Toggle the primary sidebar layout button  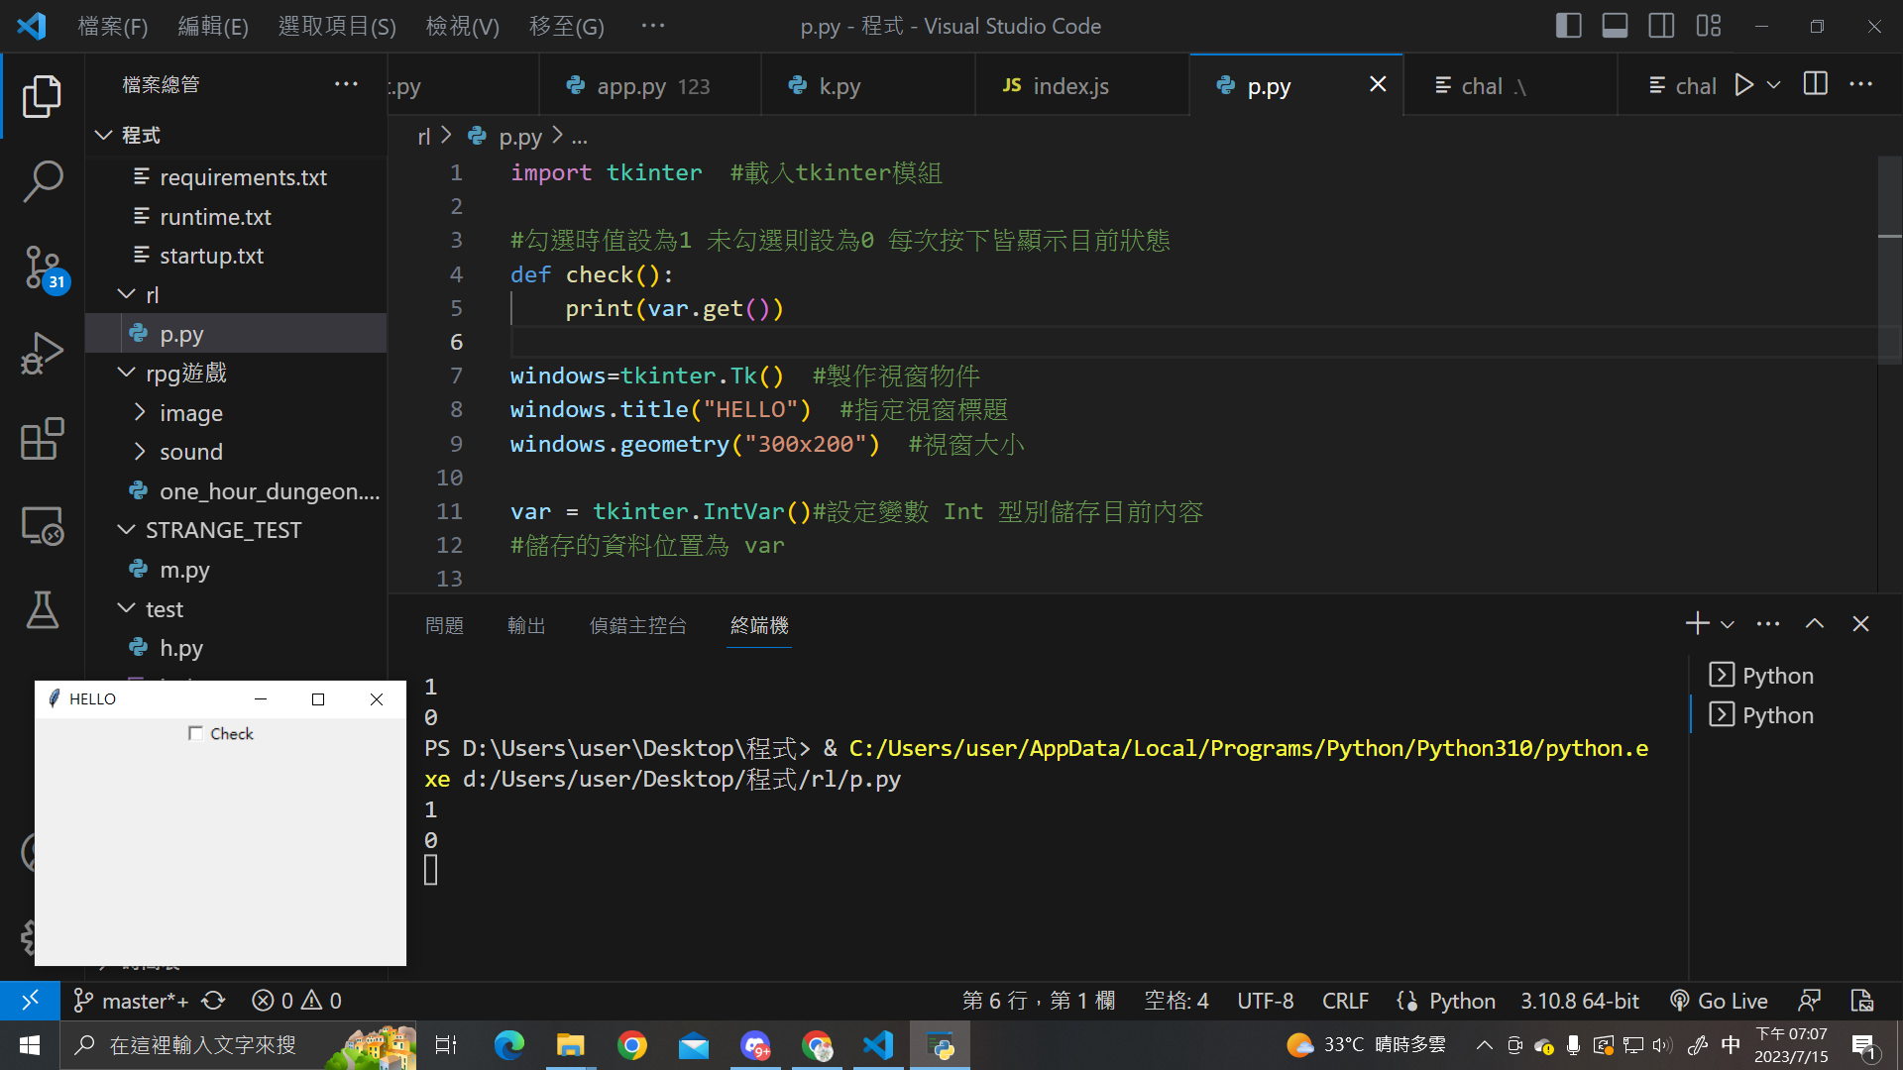pos(1568,26)
